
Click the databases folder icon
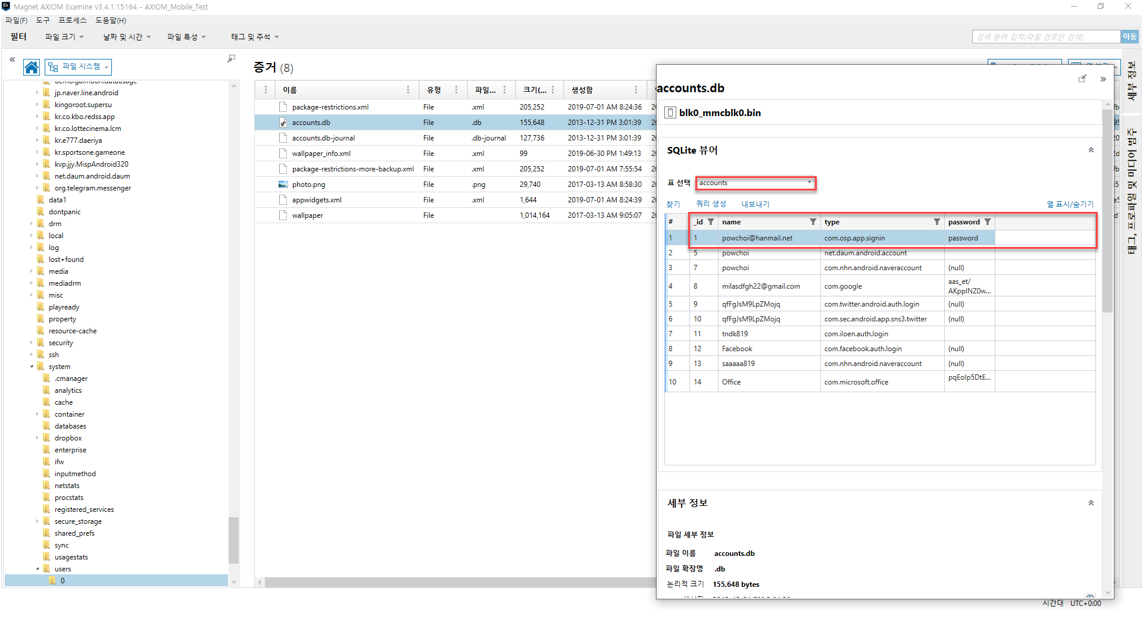(46, 426)
